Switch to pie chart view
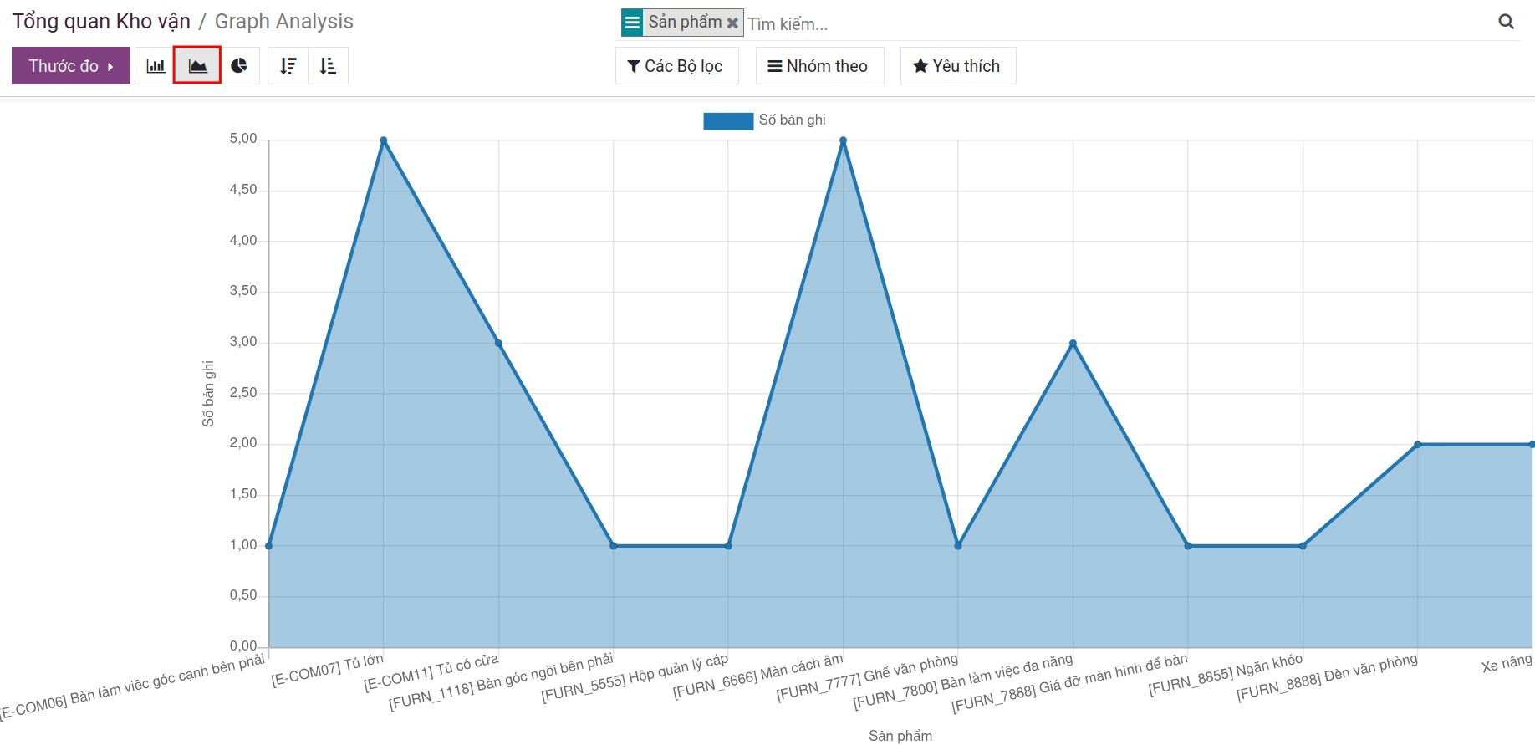Image resolution: width=1535 pixels, height=745 pixels. pyautogui.click(x=239, y=66)
